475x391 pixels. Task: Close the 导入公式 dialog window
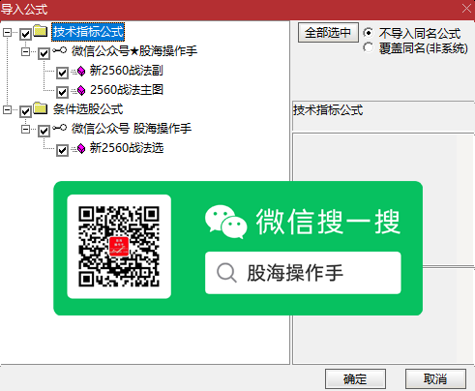click(466, 9)
